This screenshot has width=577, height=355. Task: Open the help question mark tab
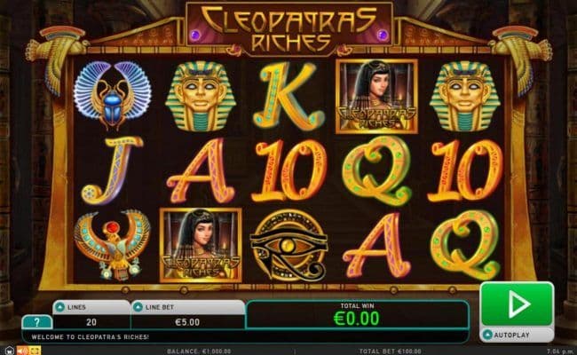coord(36,322)
